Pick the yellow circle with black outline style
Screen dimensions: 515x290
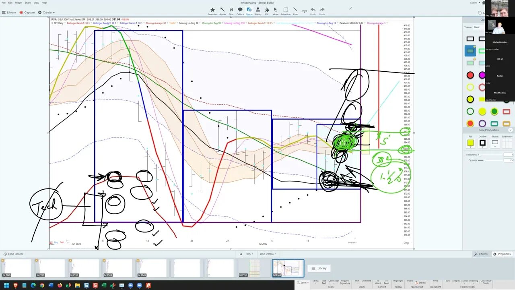coord(470,99)
